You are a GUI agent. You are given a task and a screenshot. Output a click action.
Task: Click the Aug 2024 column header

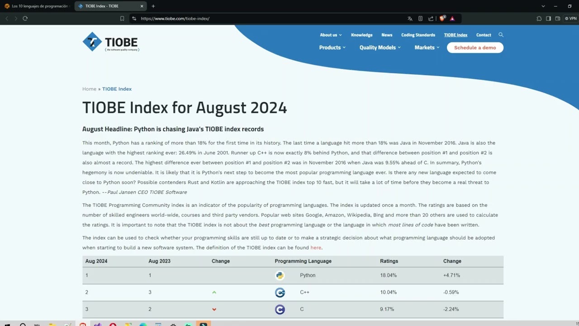coord(96,261)
